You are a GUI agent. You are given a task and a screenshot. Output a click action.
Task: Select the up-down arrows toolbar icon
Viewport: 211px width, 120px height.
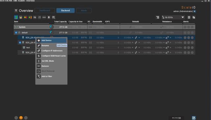(35, 17)
